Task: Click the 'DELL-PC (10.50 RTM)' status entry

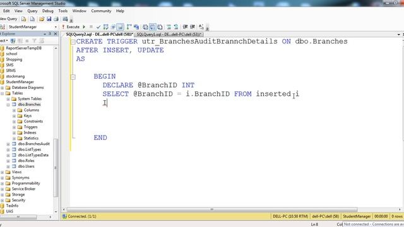Action: tap(290, 216)
